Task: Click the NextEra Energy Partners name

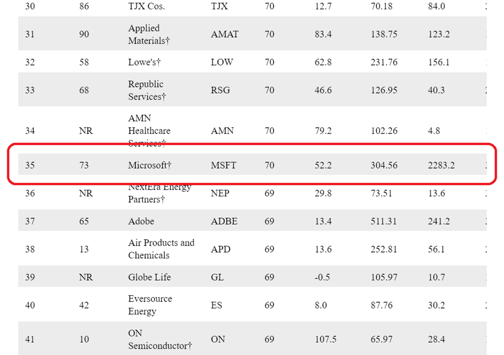Action: (x=159, y=194)
